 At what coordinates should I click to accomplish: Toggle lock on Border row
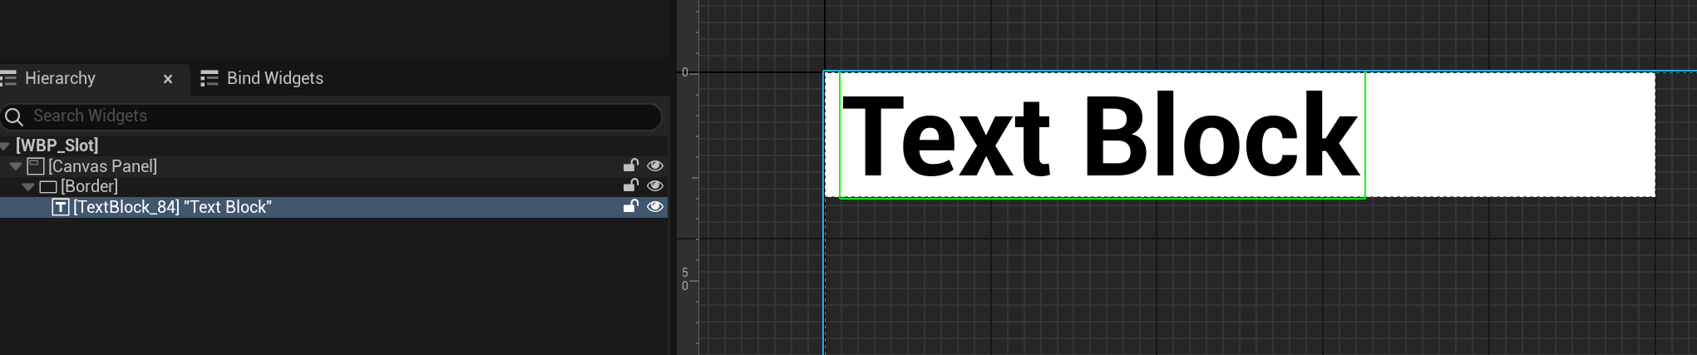tap(631, 185)
